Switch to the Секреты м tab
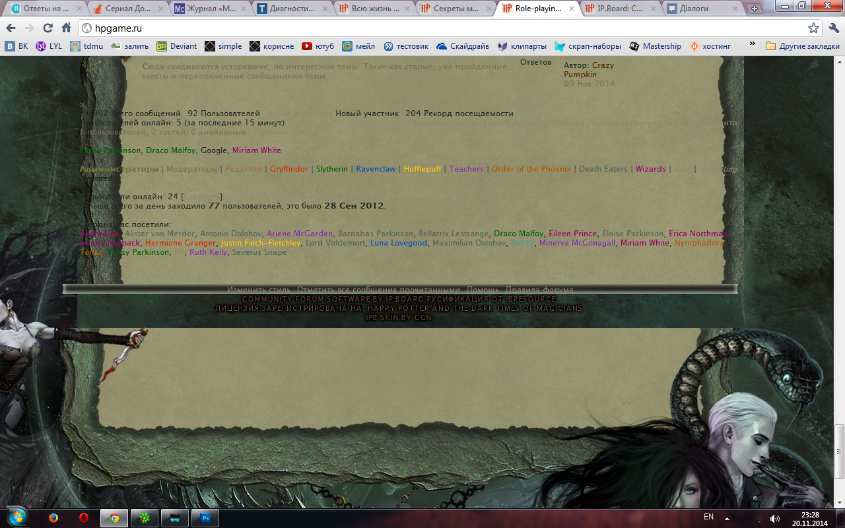This screenshot has height=528, width=845. 454,9
